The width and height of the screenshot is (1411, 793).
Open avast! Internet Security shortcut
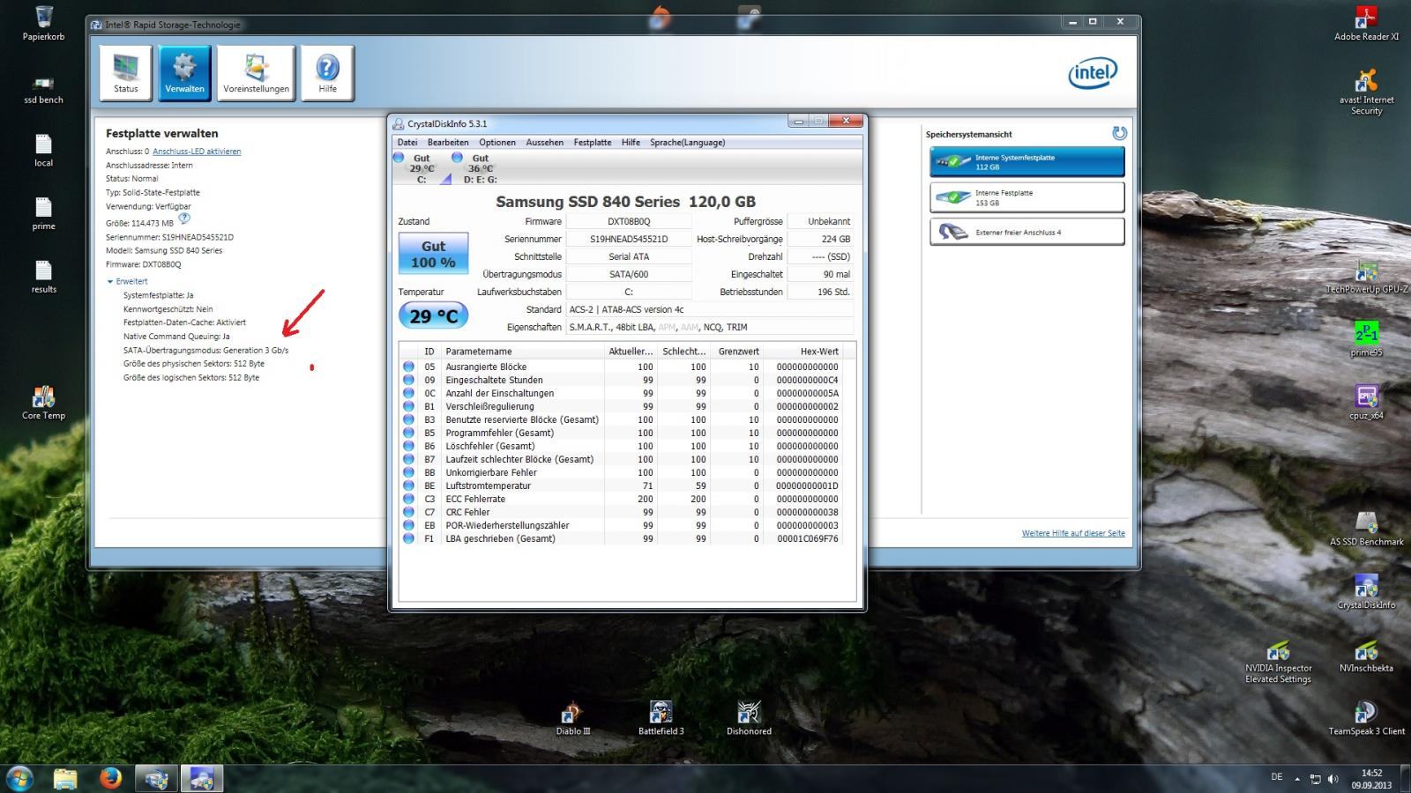tap(1366, 92)
